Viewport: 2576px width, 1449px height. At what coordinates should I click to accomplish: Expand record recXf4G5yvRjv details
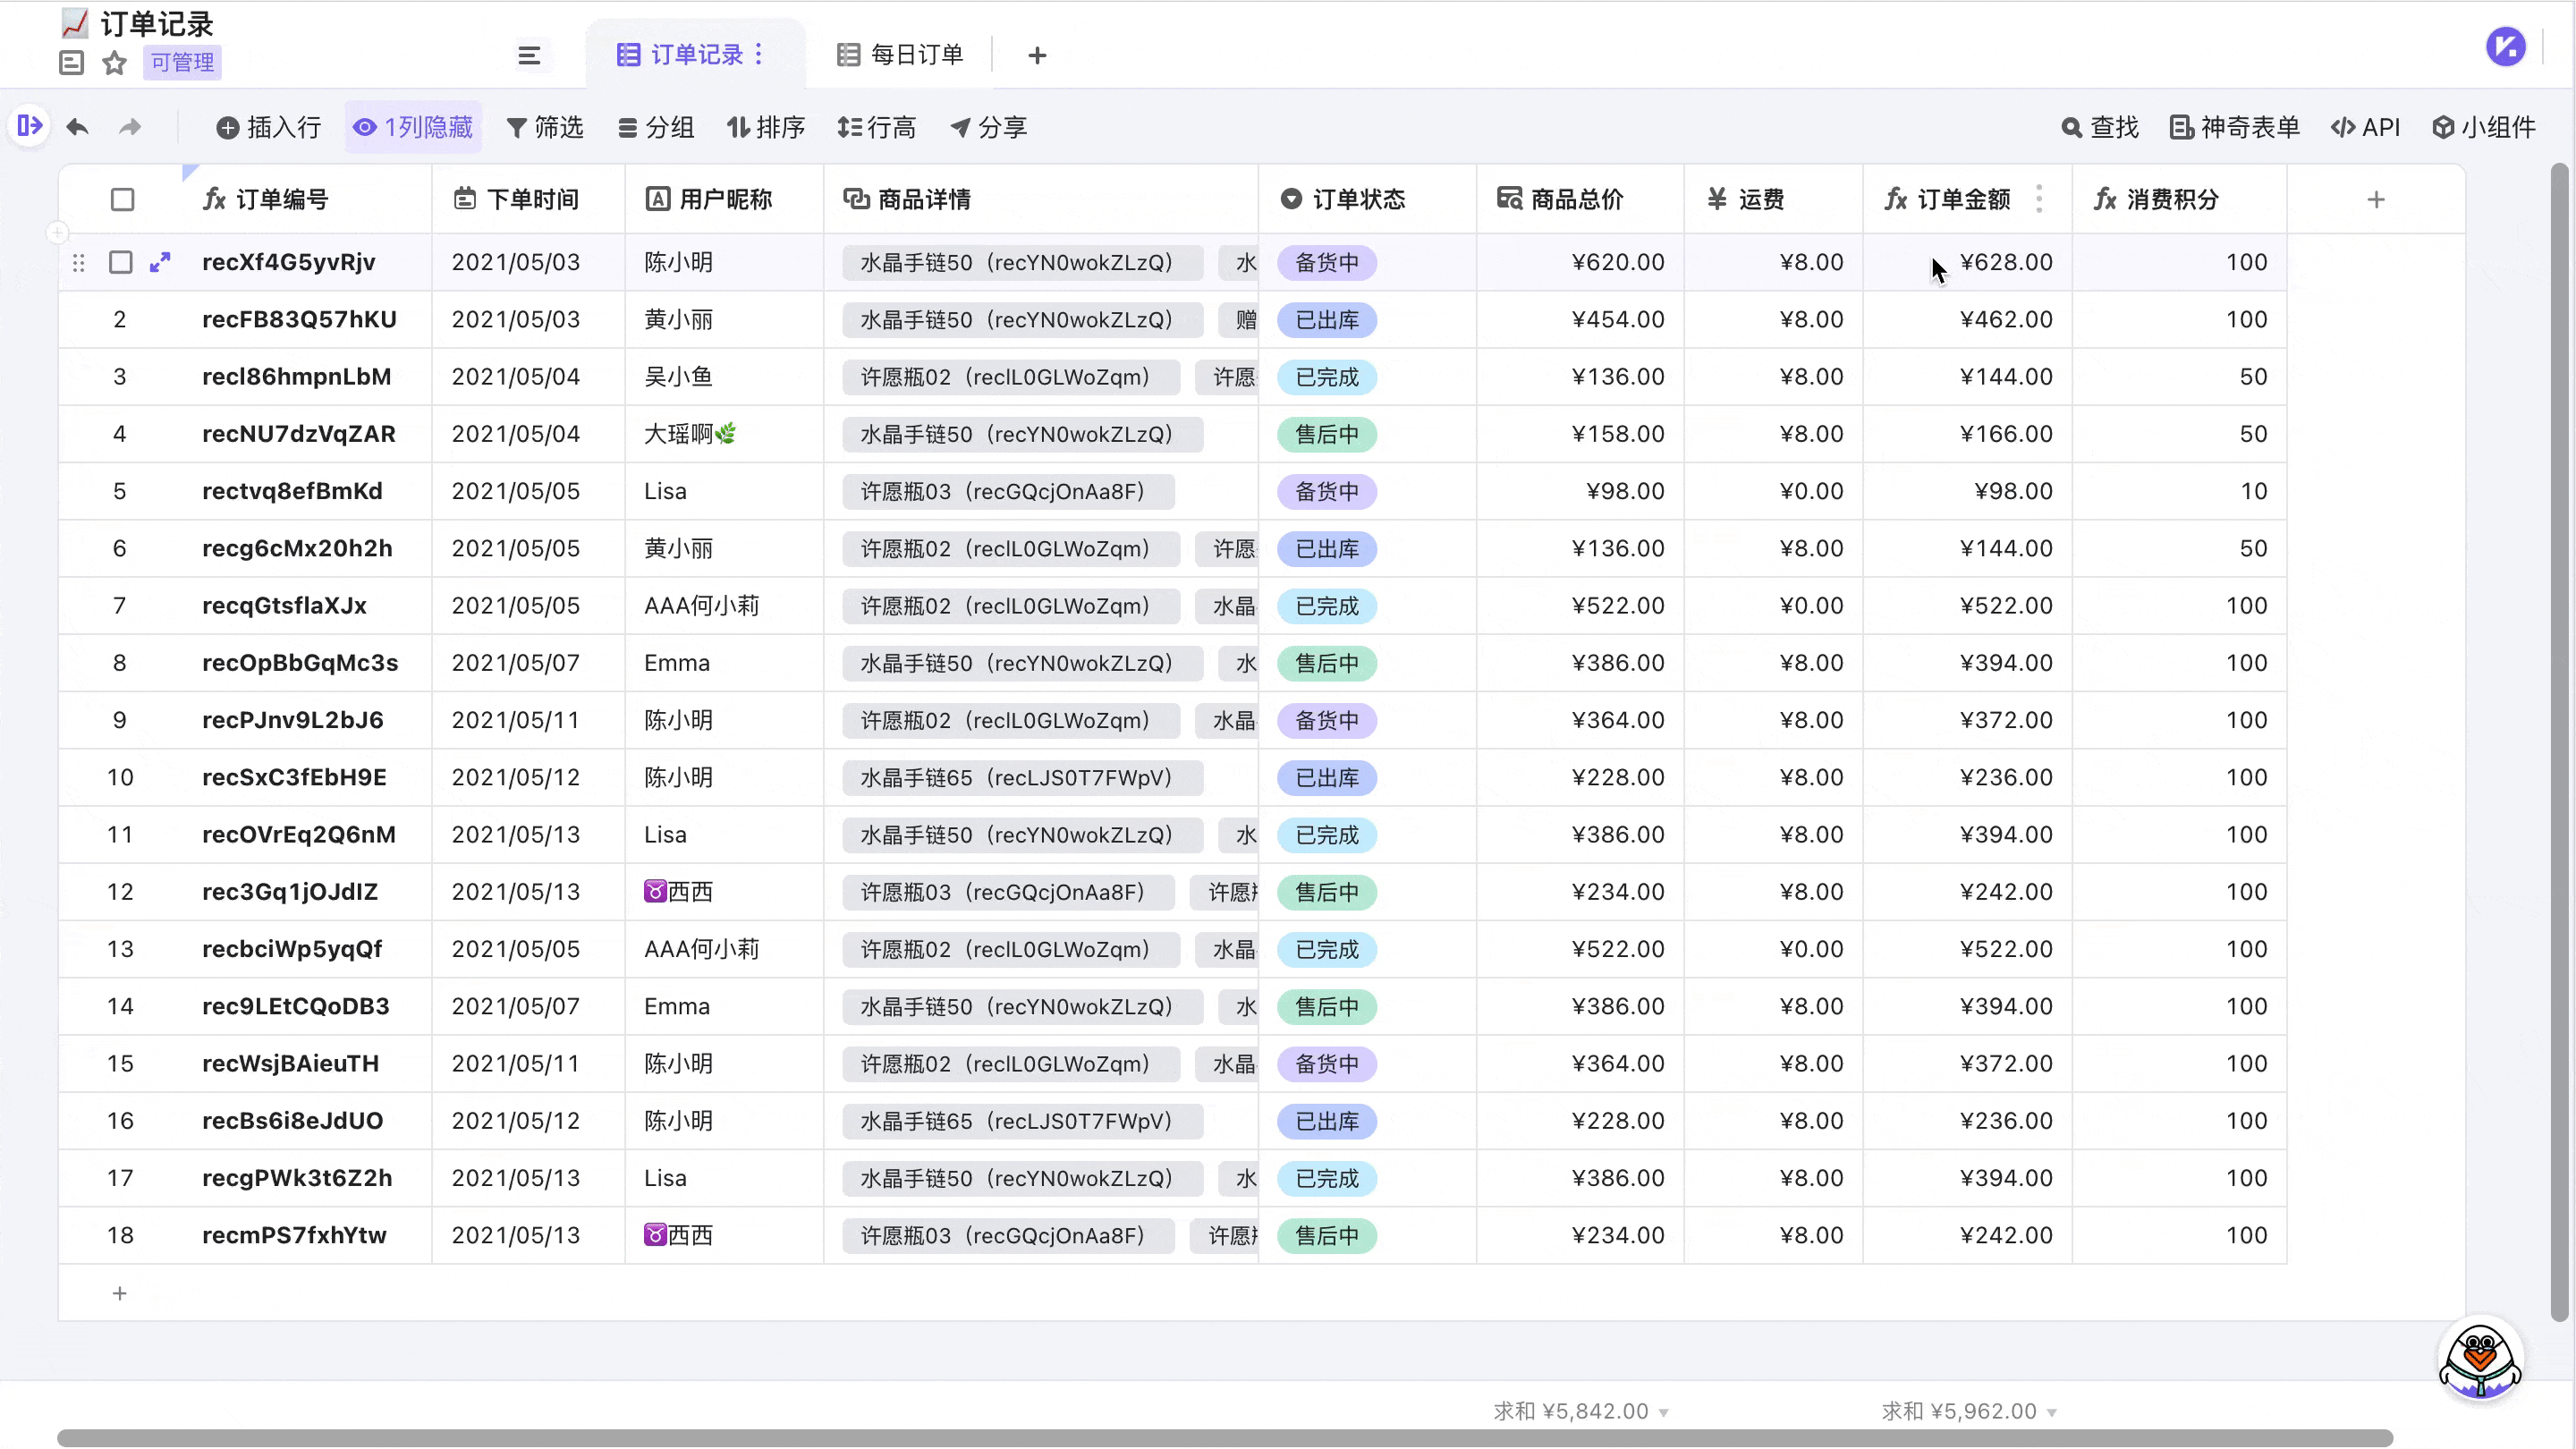pyautogui.click(x=160, y=262)
